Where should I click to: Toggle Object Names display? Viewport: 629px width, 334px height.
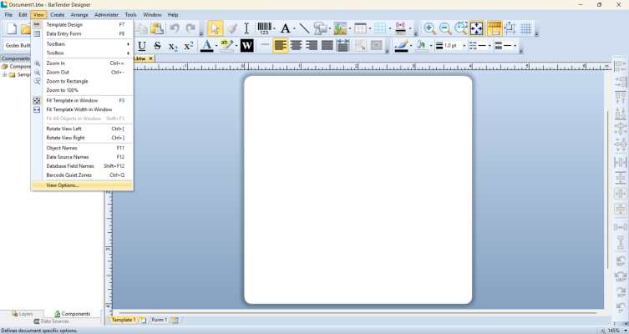pyautogui.click(x=62, y=148)
